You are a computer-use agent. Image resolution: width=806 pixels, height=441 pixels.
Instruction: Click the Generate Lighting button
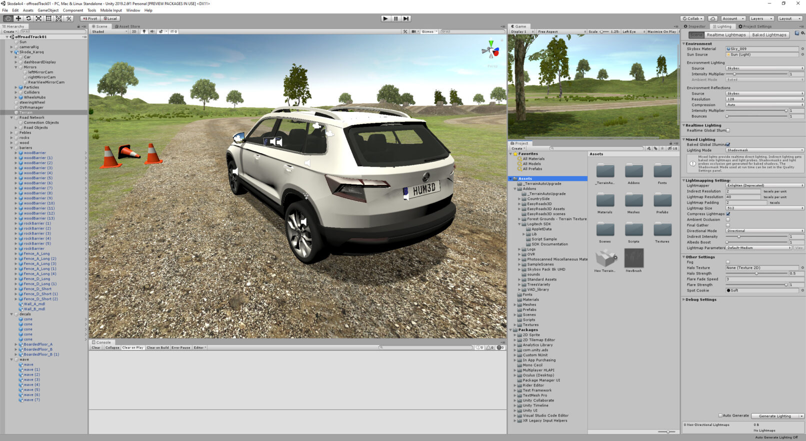click(774, 416)
